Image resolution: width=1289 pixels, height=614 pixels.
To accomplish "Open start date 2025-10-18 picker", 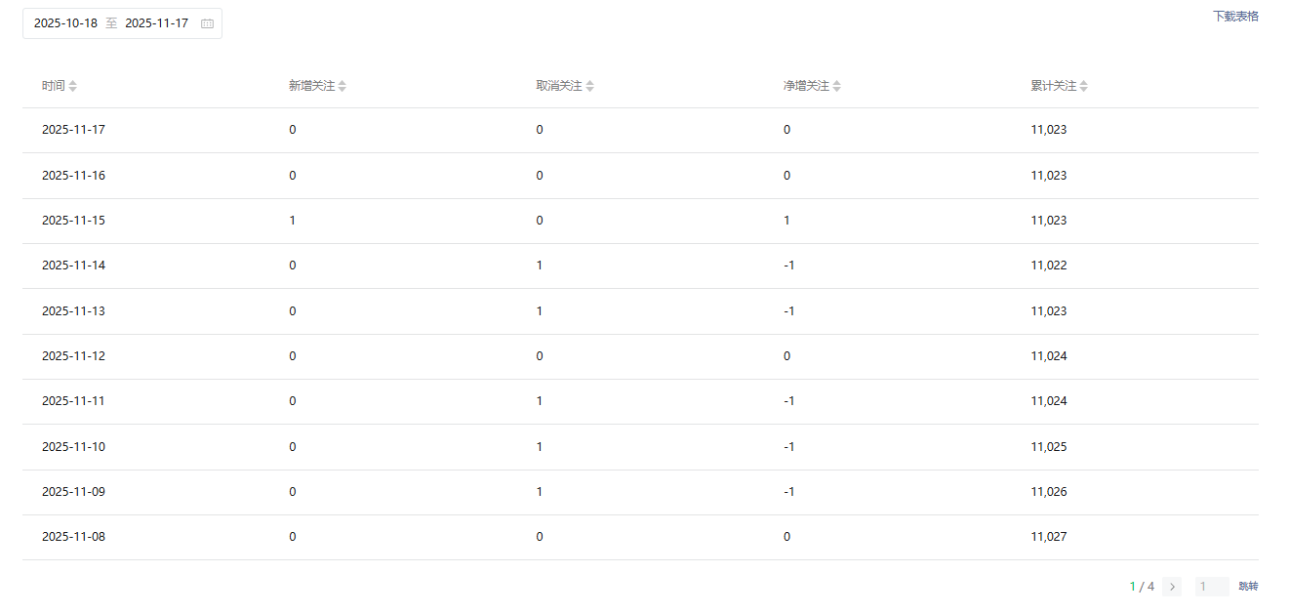I will coord(65,23).
